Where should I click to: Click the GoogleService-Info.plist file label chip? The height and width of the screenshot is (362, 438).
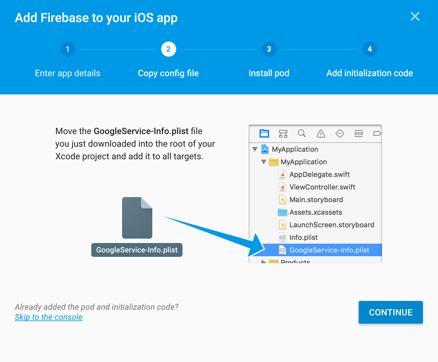pos(137,250)
